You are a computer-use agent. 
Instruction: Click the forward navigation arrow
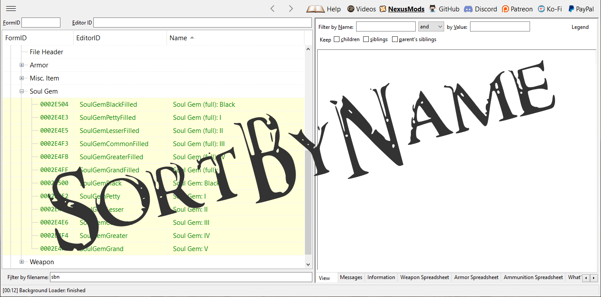[x=291, y=9]
